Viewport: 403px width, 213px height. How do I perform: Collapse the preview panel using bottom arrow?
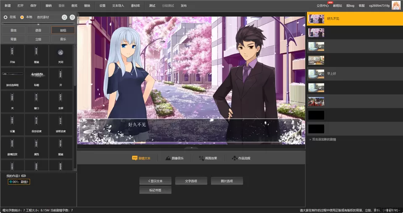click(x=191, y=148)
